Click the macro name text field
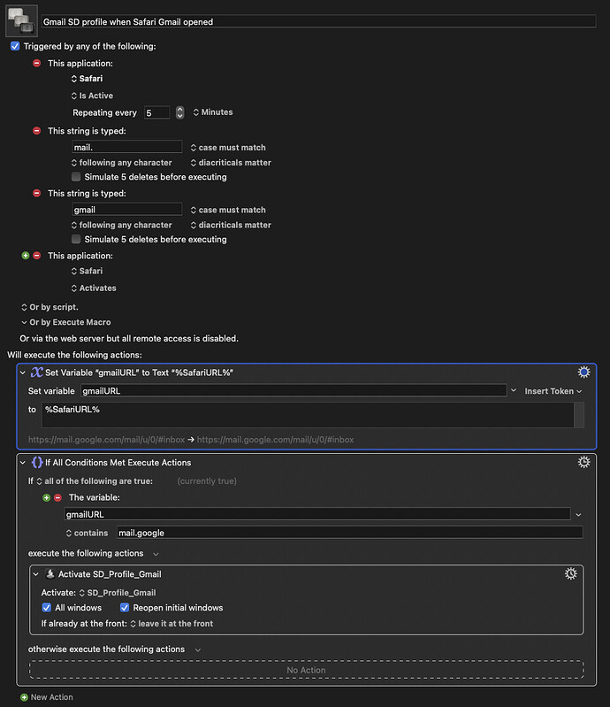The width and height of the screenshot is (610, 707). 318,20
